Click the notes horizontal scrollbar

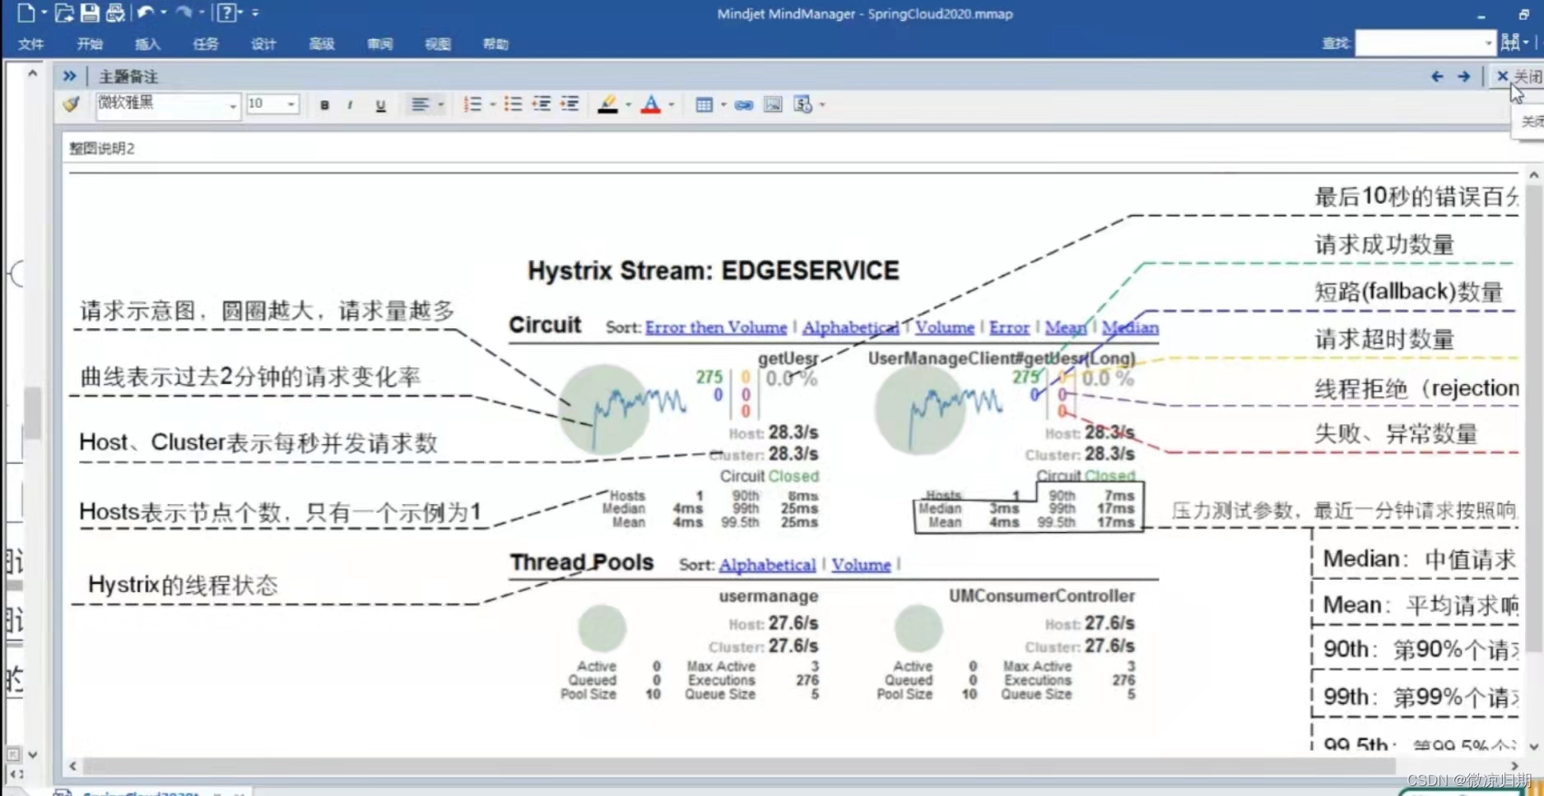coord(741,766)
